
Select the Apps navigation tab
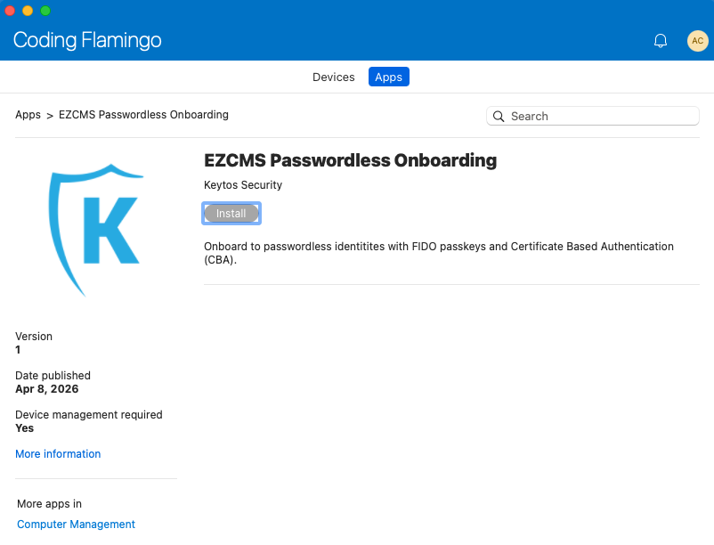click(x=388, y=77)
